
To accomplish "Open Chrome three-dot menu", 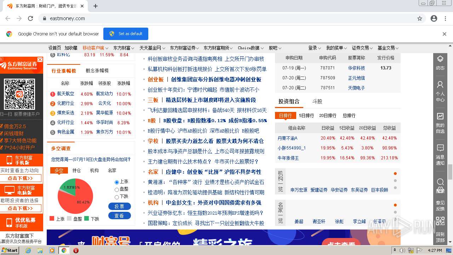I will click(445, 18).
